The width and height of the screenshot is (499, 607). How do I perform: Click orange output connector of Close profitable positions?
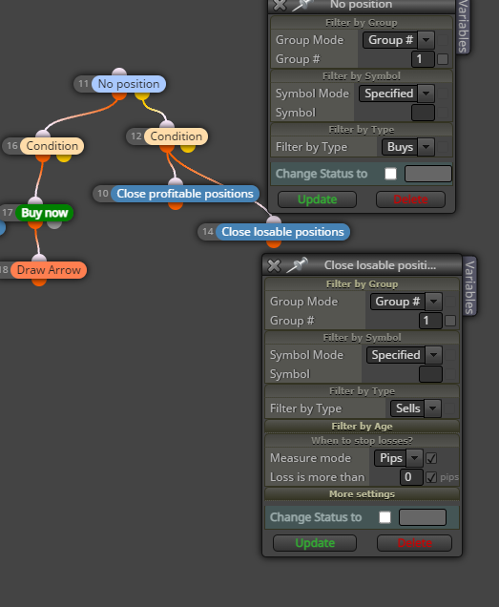[176, 205]
